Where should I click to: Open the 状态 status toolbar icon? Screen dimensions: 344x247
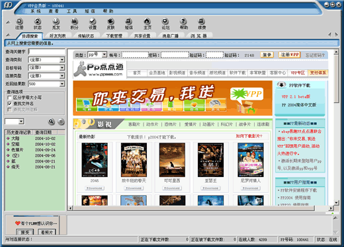[38, 24]
